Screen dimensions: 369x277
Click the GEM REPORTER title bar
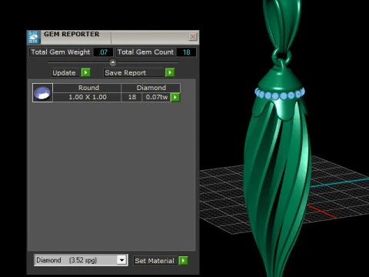[x=113, y=38]
